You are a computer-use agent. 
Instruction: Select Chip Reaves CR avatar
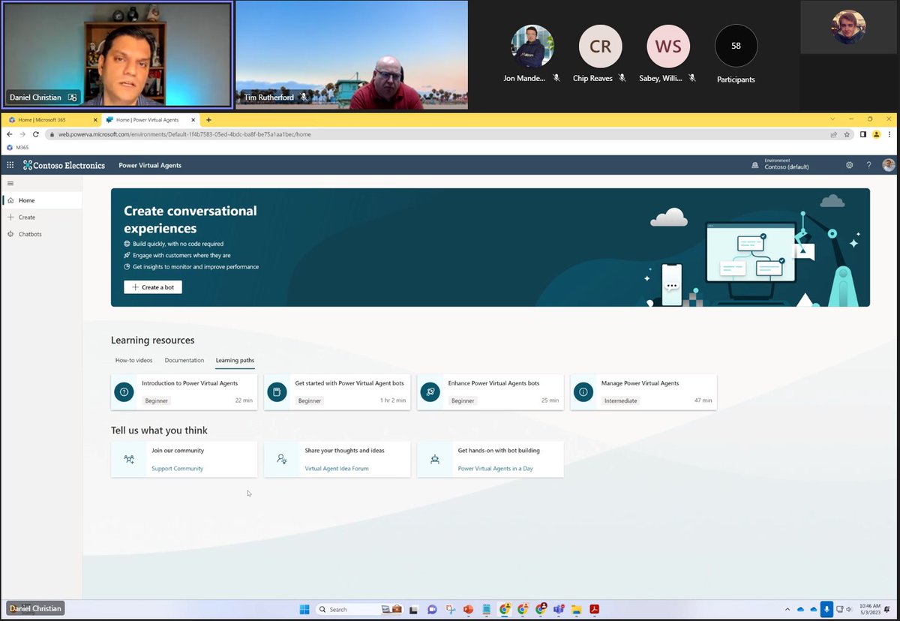coord(601,46)
